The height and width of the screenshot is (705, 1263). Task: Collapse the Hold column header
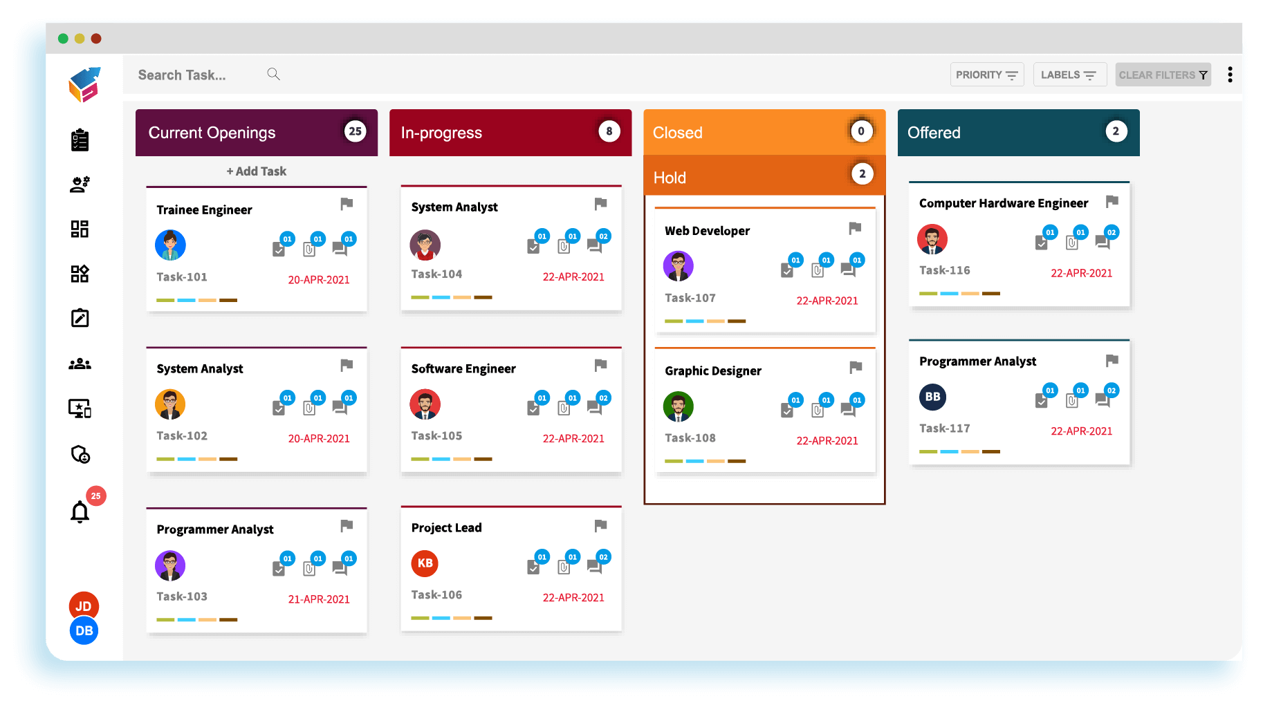coord(764,177)
